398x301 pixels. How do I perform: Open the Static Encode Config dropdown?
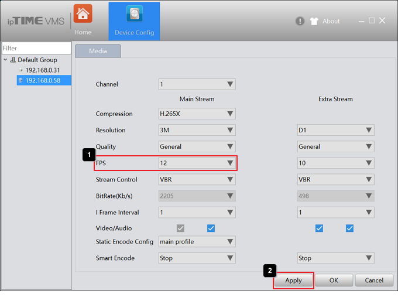(x=197, y=242)
